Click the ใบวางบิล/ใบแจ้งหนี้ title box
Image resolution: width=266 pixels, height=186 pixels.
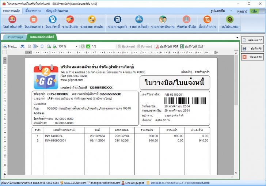pyautogui.click(x=175, y=83)
